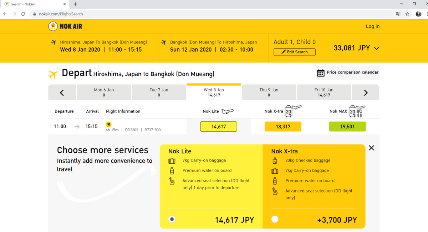
Task: Select the Mon 6 Jan date tab
Action: (104, 93)
